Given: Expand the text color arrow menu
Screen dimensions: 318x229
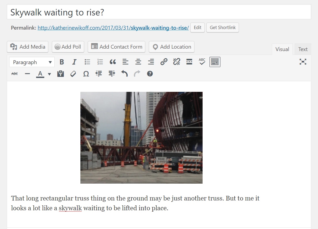Looking at the screenshot, I should [x=49, y=74].
